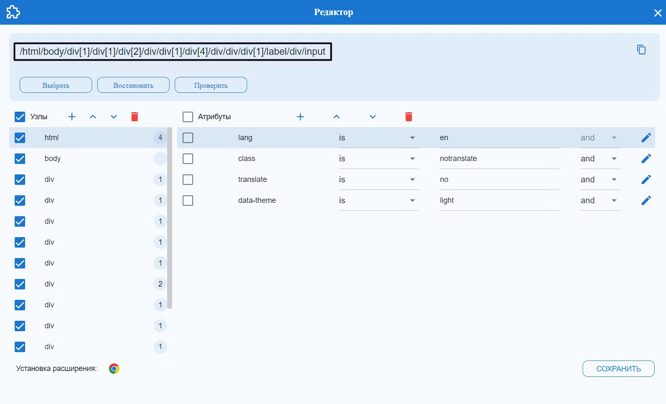666x404 pixels.
Task: Select the html node row
Action: tap(88, 138)
